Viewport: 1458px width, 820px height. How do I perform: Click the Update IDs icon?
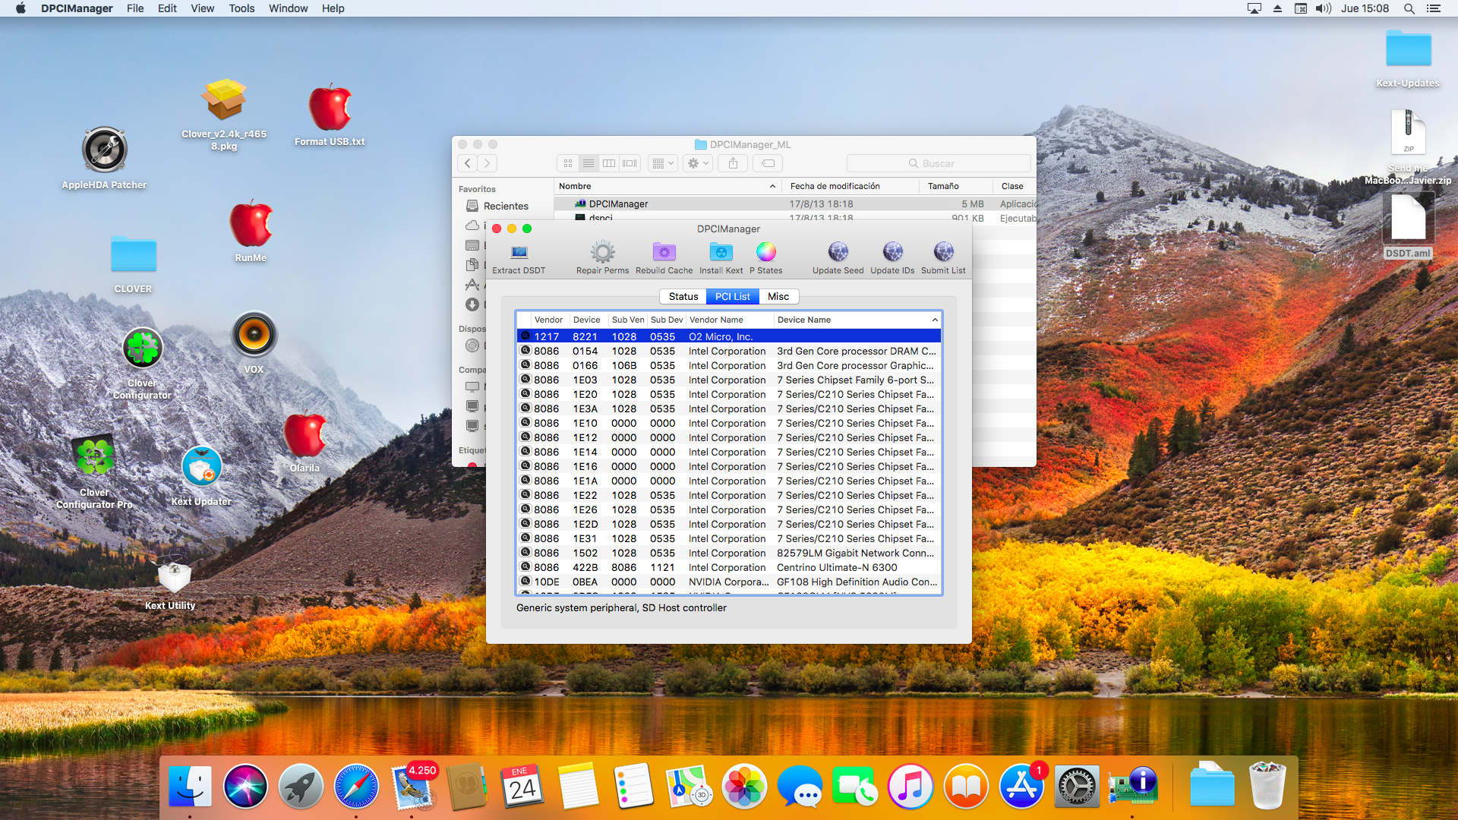click(892, 252)
